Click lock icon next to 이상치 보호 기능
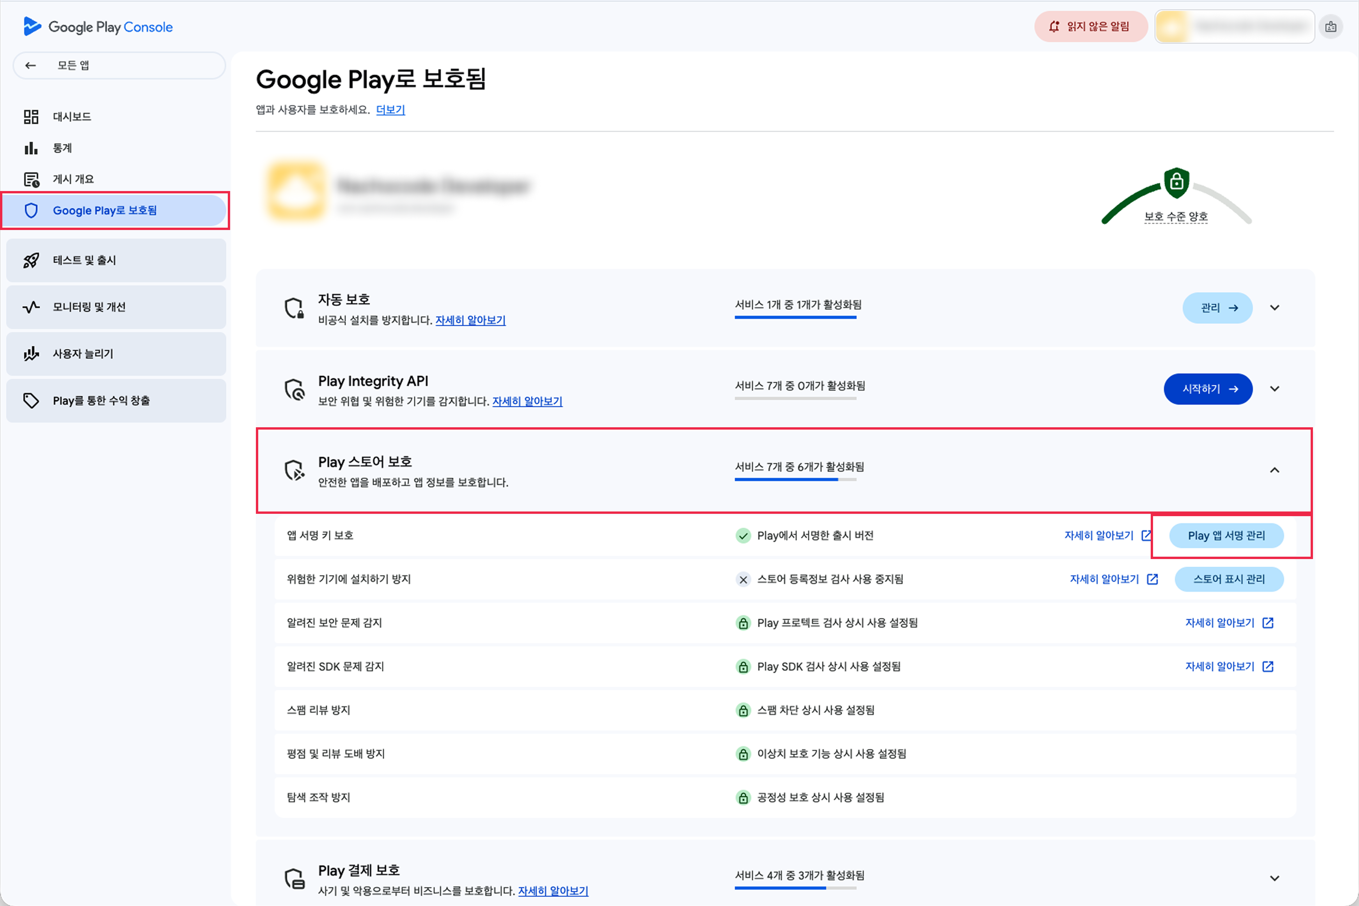This screenshot has width=1359, height=906. tap(743, 754)
